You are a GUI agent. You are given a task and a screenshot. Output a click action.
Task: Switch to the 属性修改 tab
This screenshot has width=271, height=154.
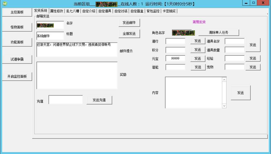[57, 11]
